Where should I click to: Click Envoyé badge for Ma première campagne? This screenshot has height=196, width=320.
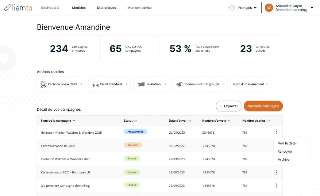coord(132,185)
